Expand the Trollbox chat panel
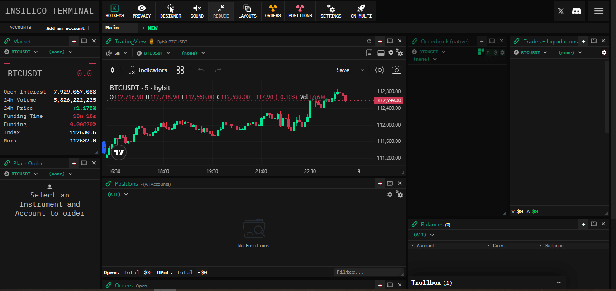Image resolution: width=616 pixels, height=291 pixels. [x=559, y=282]
